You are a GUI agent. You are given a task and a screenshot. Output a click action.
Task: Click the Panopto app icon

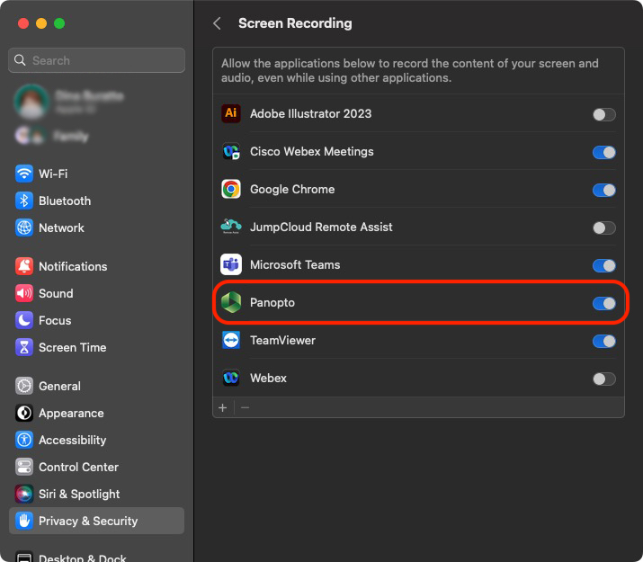point(231,302)
